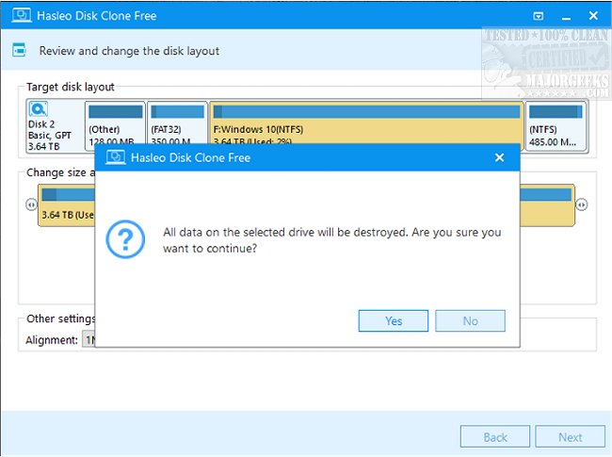Screen dimensions: 612x457
Task: Click the 'Alignment:' label
Action: (52, 340)
